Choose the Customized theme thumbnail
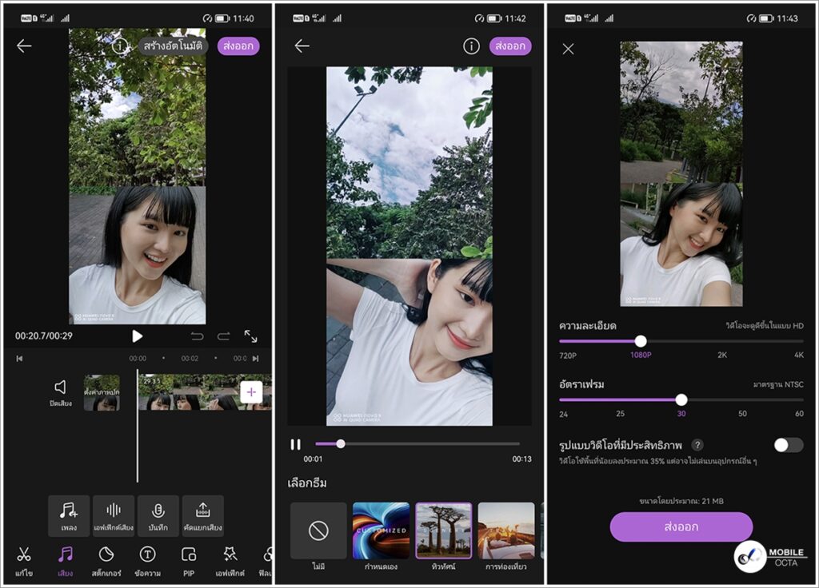Image resolution: width=819 pixels, height=588 pixels. pos(381,530)
